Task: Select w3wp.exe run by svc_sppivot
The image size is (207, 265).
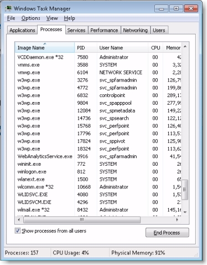Action: pyautogui.click(x=98, y=141)
